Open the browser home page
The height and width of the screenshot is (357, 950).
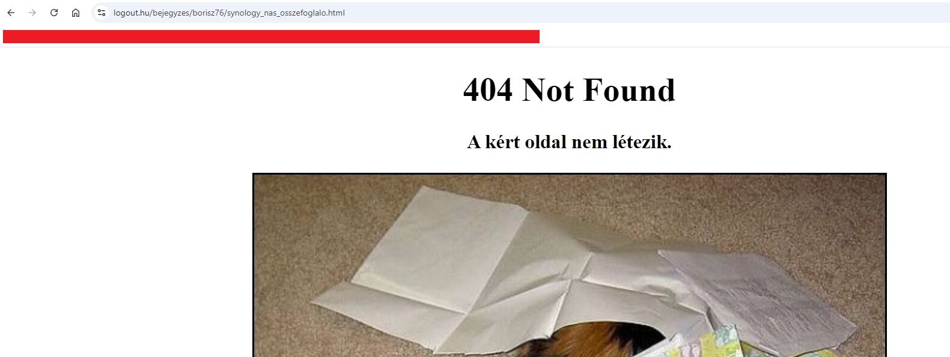(x=76, y=13)
